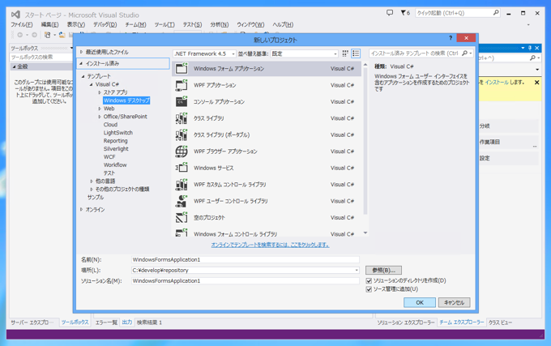Select the Windows フォーム アプリケーション template icon
The height and width of the screenshot is (346, 551).
click(182, 69)
